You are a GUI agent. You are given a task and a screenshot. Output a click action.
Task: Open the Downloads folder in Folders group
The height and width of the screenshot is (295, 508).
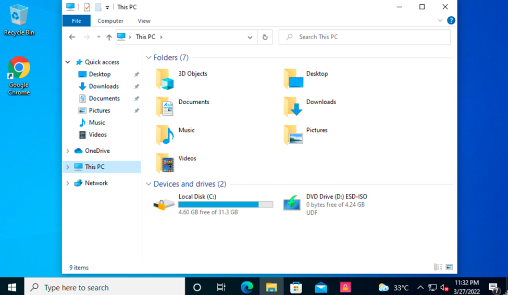[x=309, y=107]
